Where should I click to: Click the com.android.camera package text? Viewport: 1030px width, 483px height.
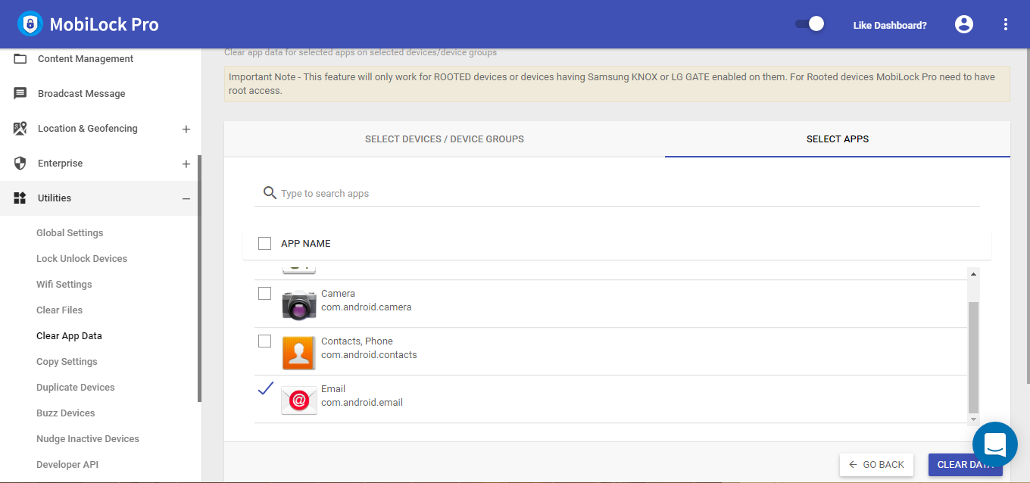367,307
